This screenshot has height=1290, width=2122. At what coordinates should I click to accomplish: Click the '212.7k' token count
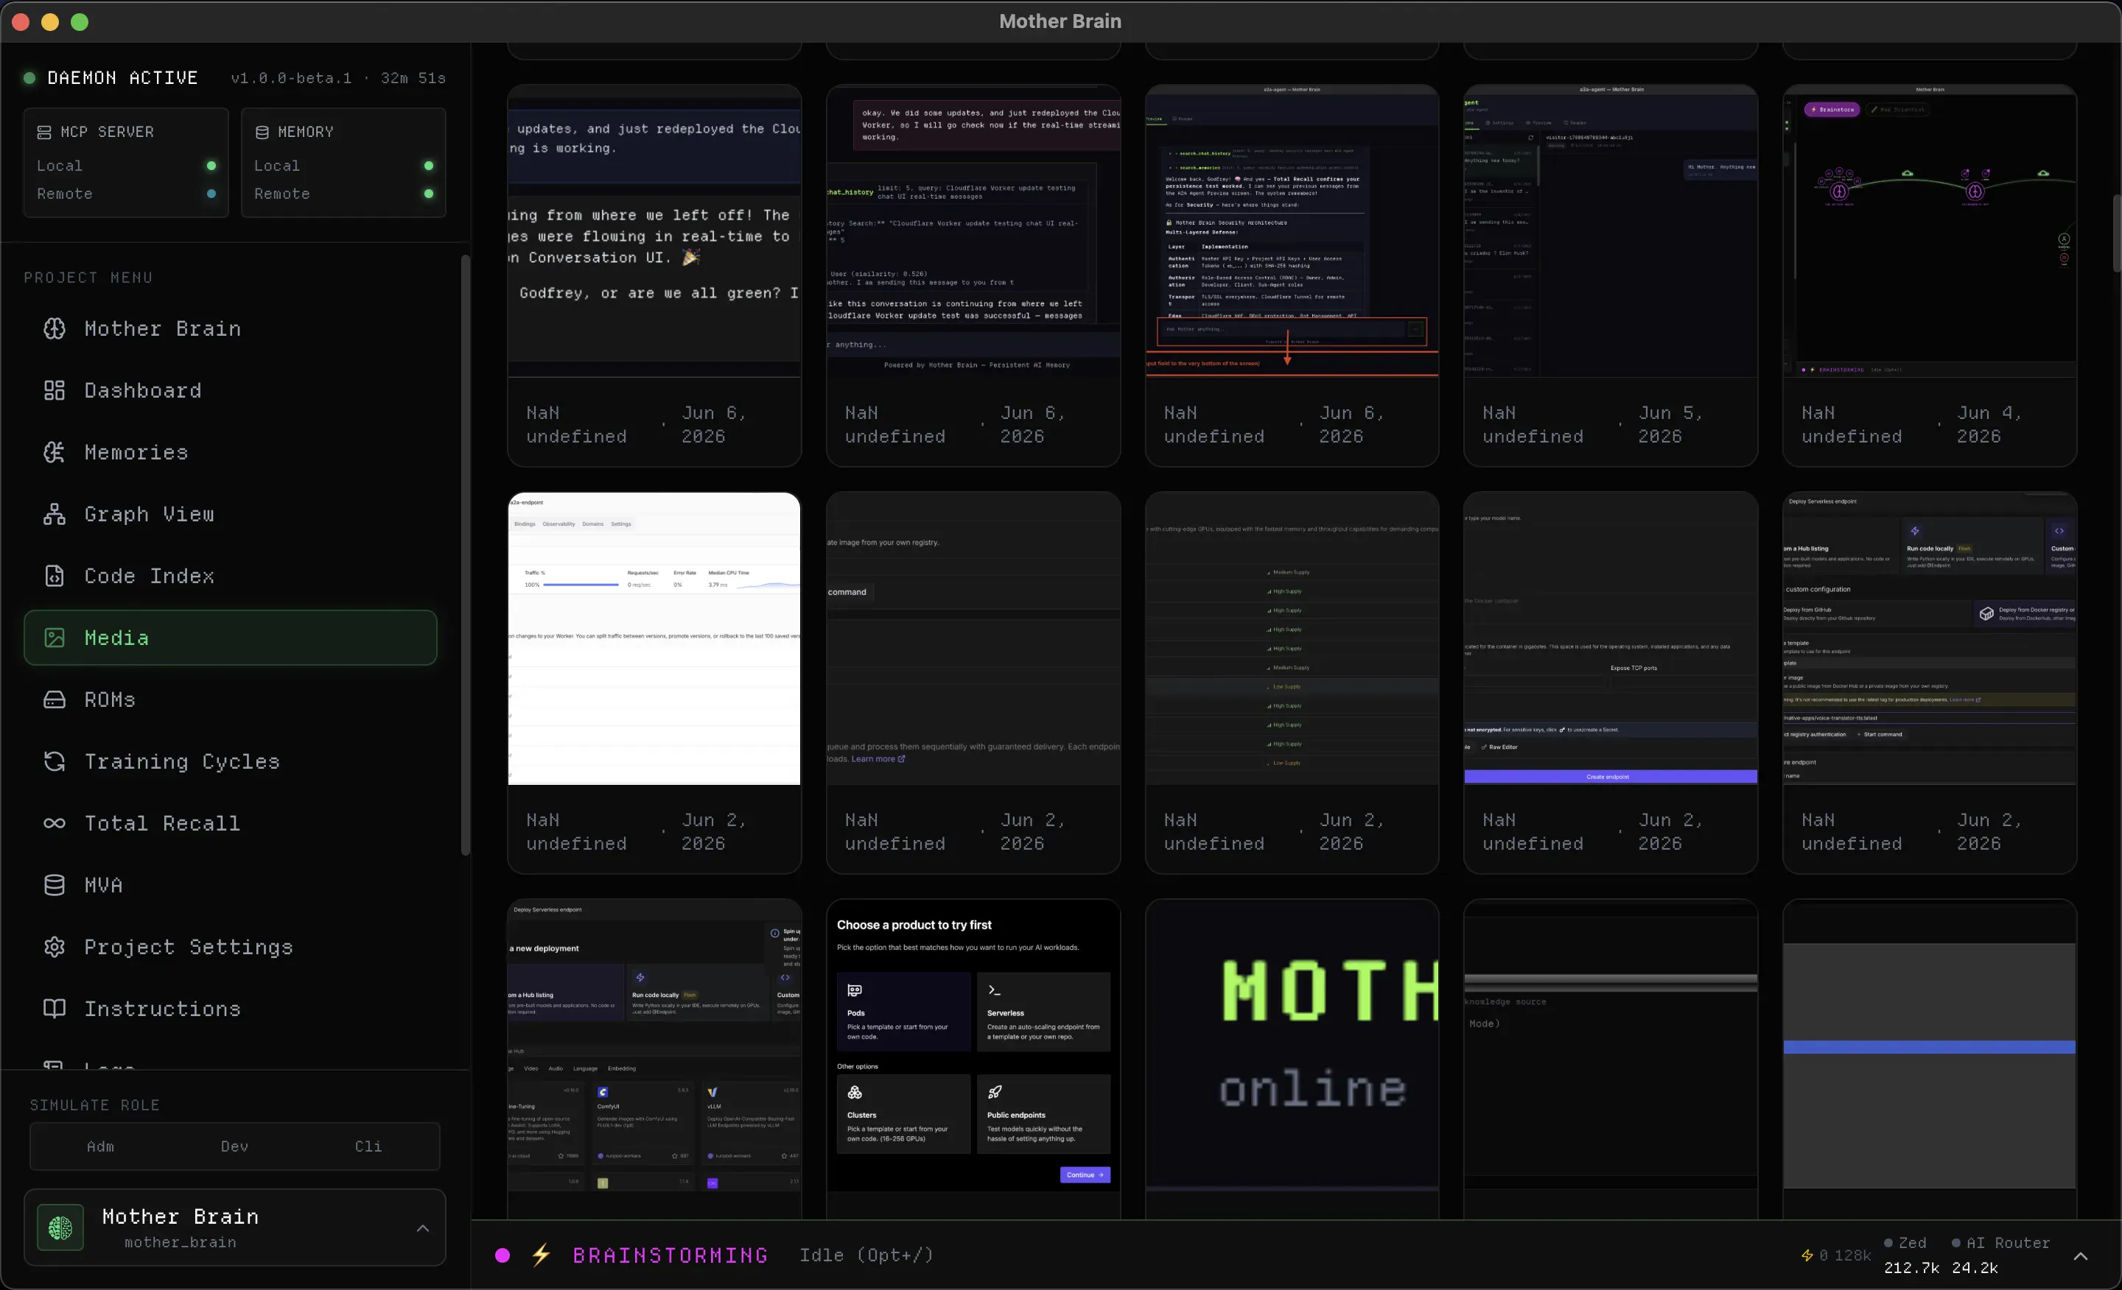[x=1911, y=1269]
